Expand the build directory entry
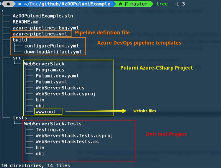221x168 pixels. 20,40
